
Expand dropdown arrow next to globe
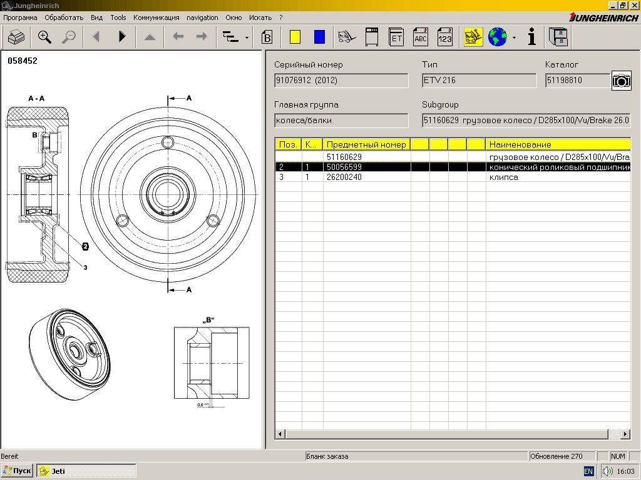[x=514, y=37]
